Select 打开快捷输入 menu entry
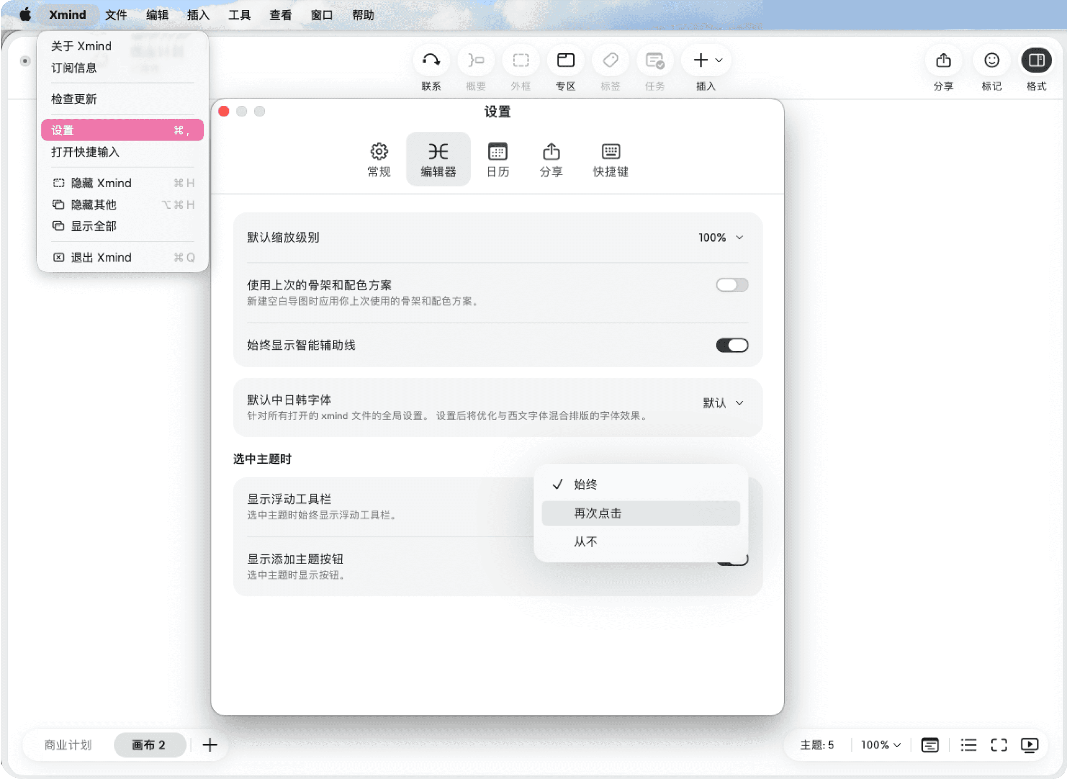The height and width of the screenshot is (779, 1067). pos(123,152)
